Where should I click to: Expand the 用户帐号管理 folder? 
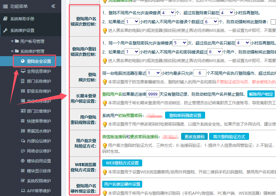(32, 42)
